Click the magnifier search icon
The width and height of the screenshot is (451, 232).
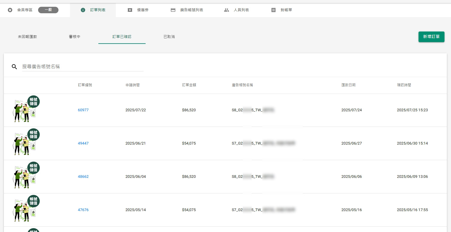pyautogui.click(x=14, y=67)
